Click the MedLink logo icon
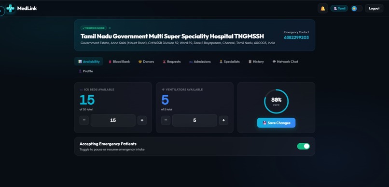 tap(11, 8)
